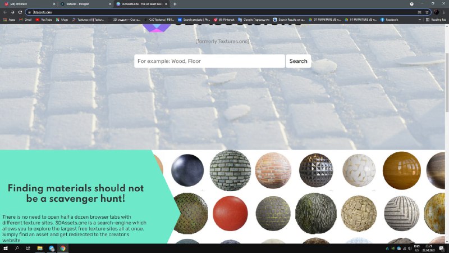Open the tree bark sphere material
449x253 pixels.
(x=316, y=214)
